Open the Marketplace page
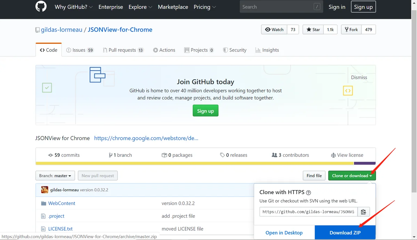This screenshot has width=417, height=240. click(173, 7)
